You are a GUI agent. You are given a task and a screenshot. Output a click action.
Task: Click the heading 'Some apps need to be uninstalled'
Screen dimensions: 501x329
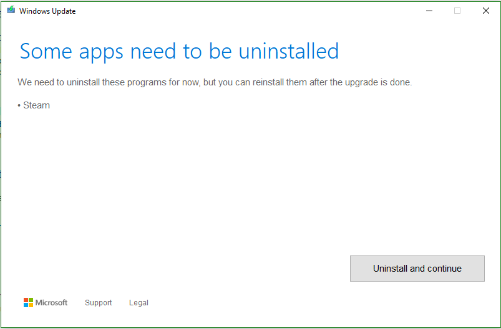pos(179,51)
